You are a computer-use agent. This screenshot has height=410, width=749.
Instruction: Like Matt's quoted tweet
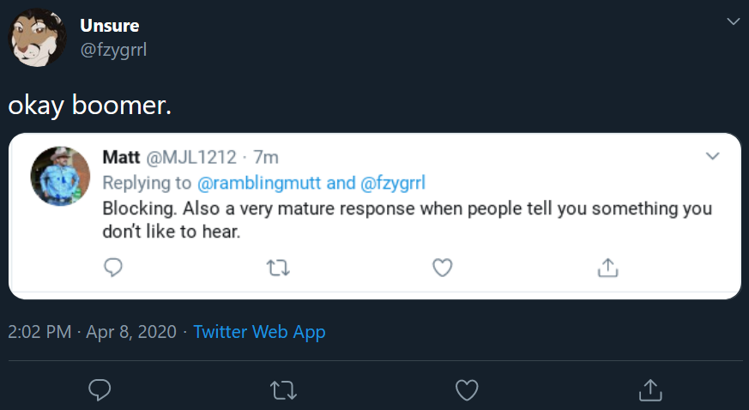(x=443, y=268)
